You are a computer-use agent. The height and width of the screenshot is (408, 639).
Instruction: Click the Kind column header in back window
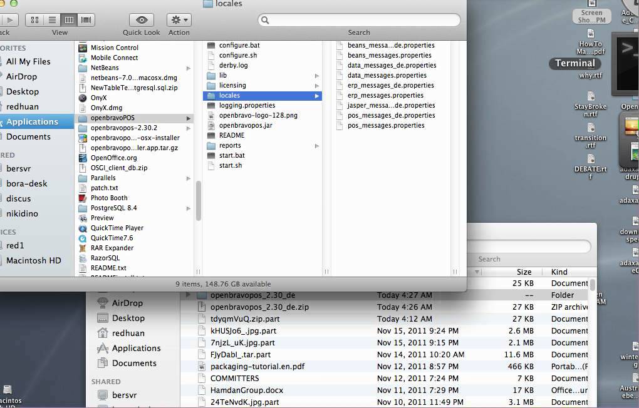559,272
